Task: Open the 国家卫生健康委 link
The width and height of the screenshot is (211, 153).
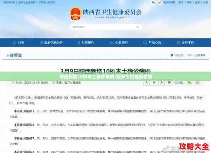Action: (x=27, y=2)
